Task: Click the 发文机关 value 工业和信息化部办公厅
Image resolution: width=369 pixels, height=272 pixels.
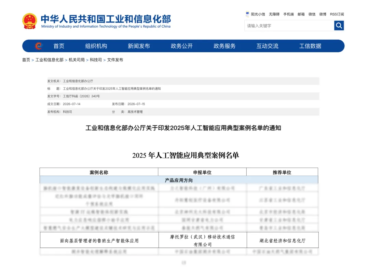Action: [x=78, y=81]
